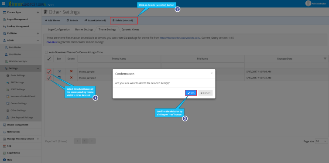Click the Cancel button in the dialog
Image resolution: width=329 pixels, height=163 pixels.
point(206,93)
